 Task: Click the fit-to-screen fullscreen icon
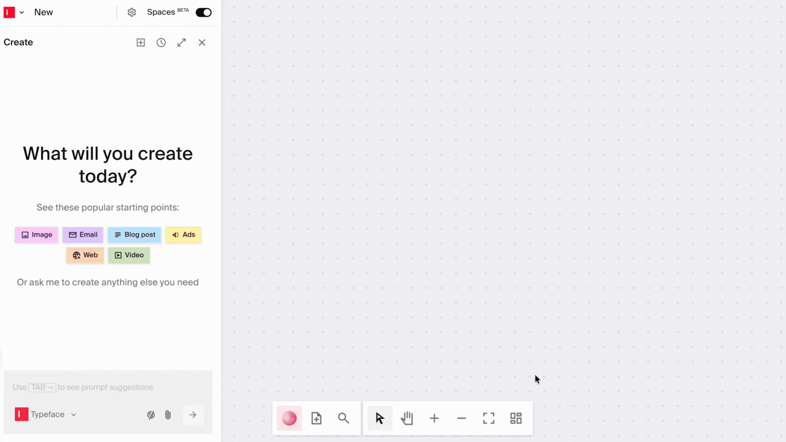(489, 418)
